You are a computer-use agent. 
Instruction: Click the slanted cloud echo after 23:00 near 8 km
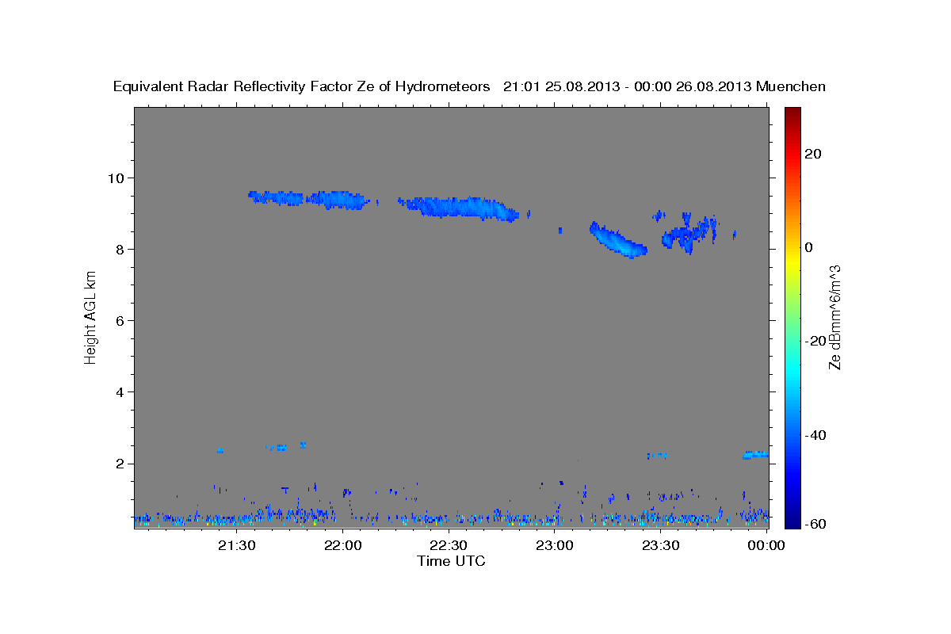pos(619,240)
